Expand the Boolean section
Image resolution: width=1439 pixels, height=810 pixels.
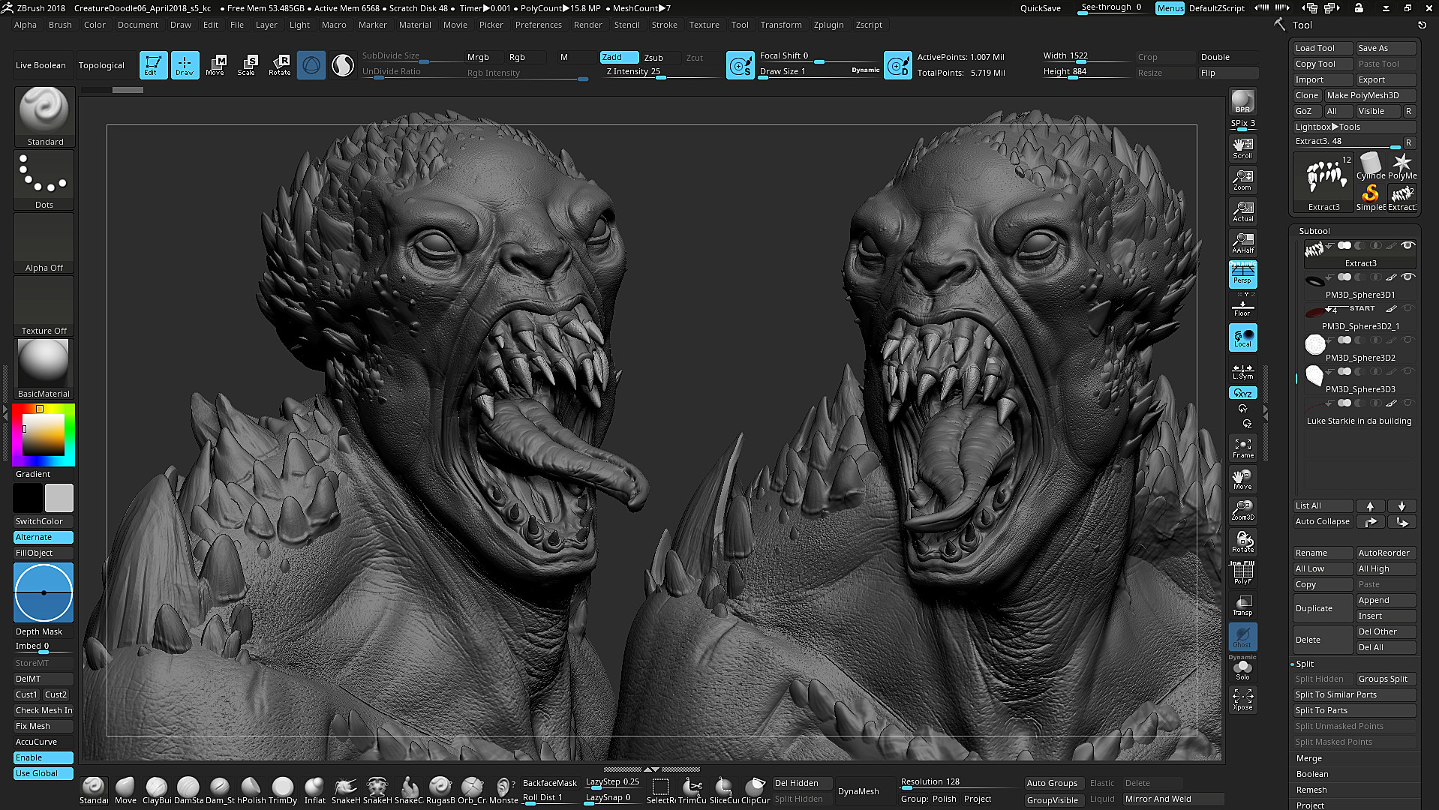click(x=1311, y=774)
